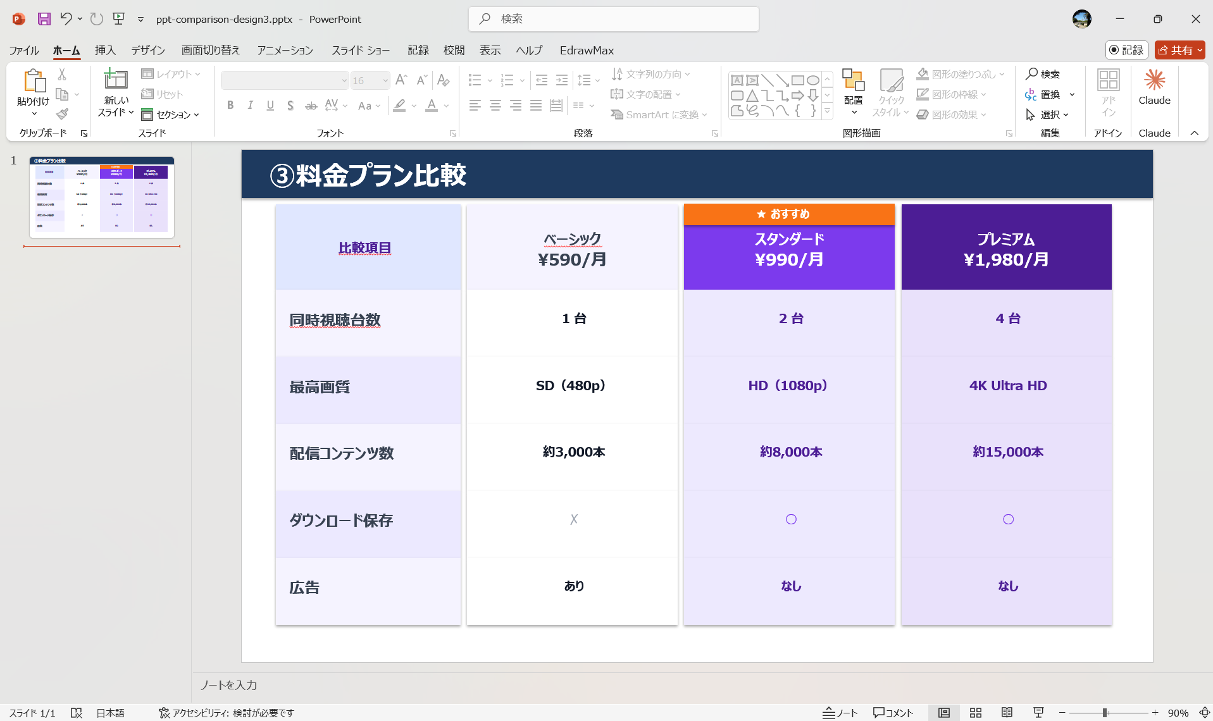
Task: Open the font name combo box
Action: coord(285,80)
